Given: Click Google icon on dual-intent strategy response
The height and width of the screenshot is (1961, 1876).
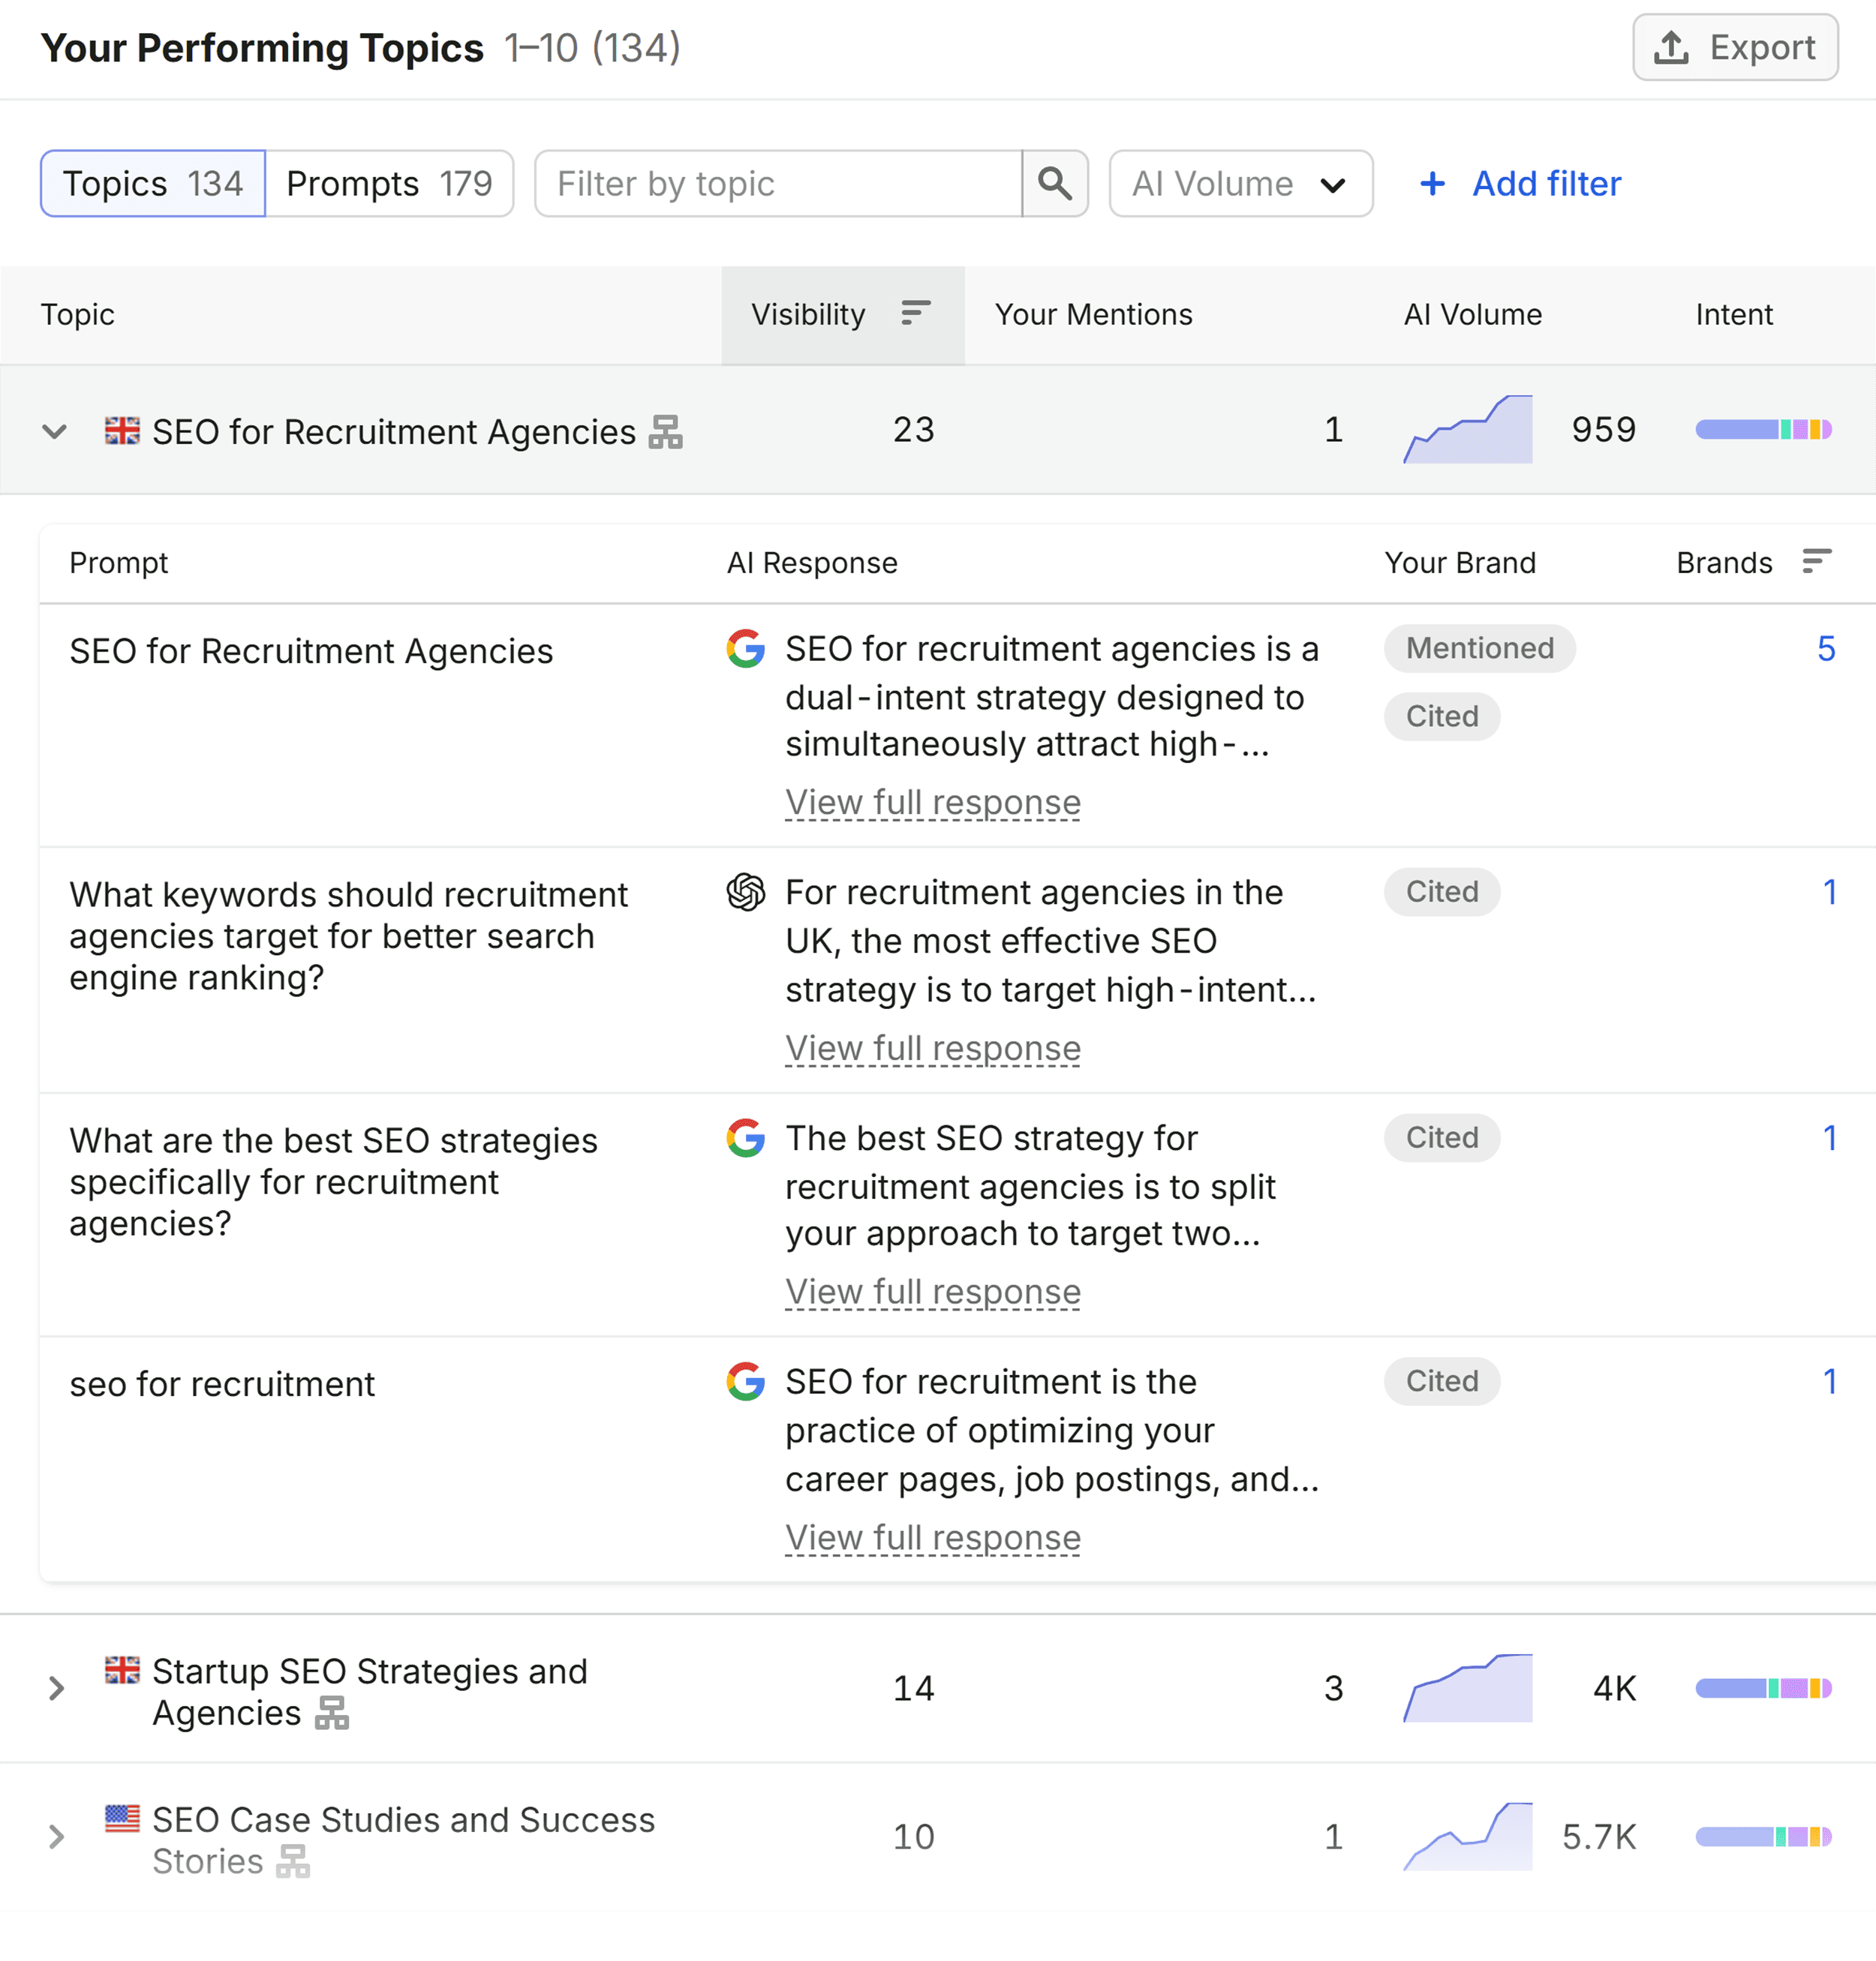Looking at the screenshot, I should tap(746, 649).
